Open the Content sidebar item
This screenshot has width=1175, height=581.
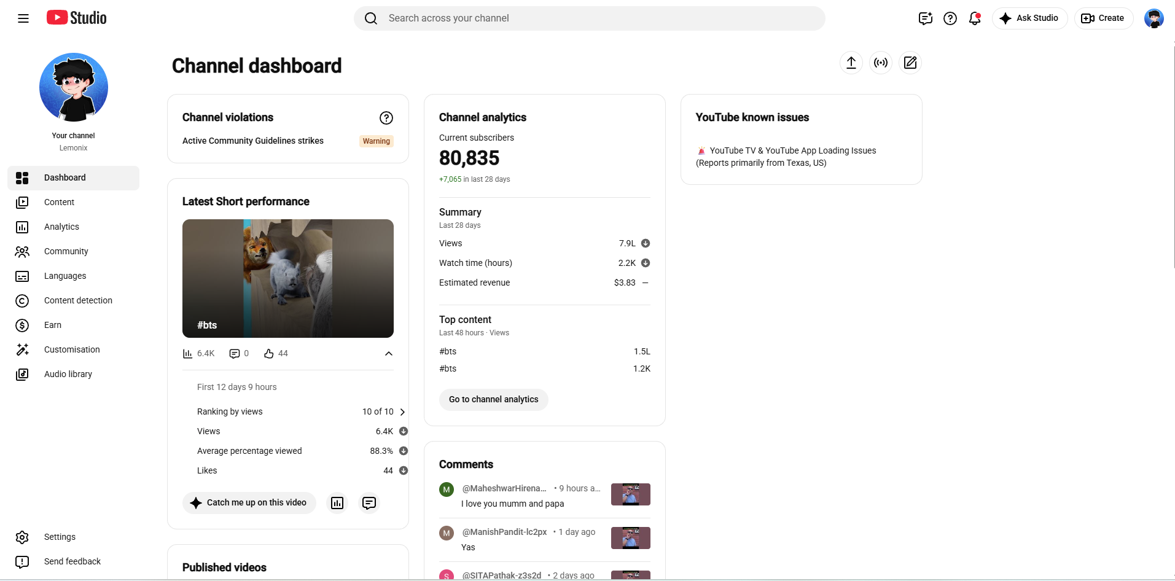[x=74, y=202]
